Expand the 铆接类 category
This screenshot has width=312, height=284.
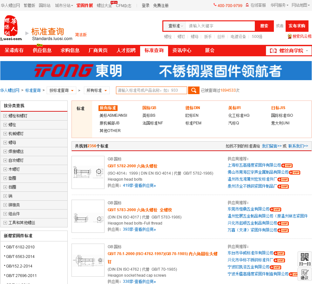tap(5, 205)
